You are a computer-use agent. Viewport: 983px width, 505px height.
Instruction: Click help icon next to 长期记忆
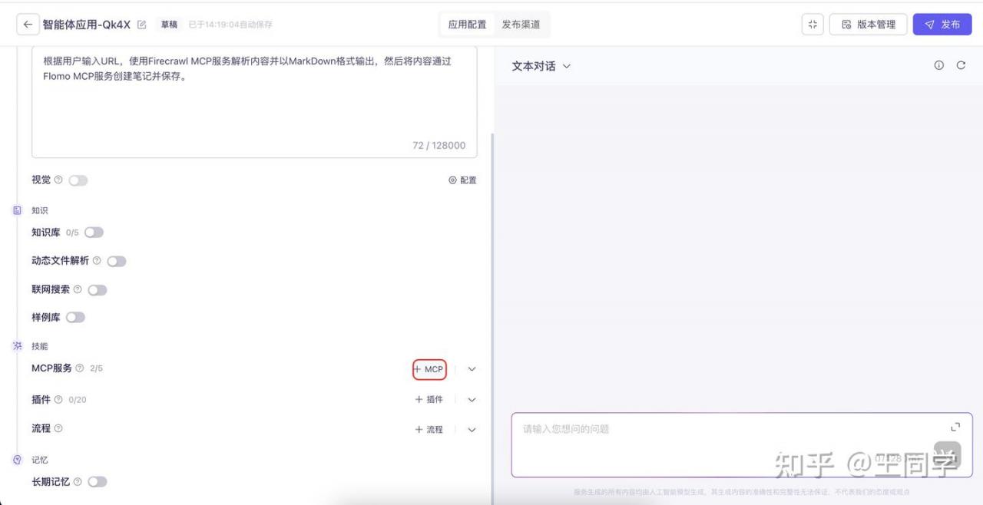[78, 481]
